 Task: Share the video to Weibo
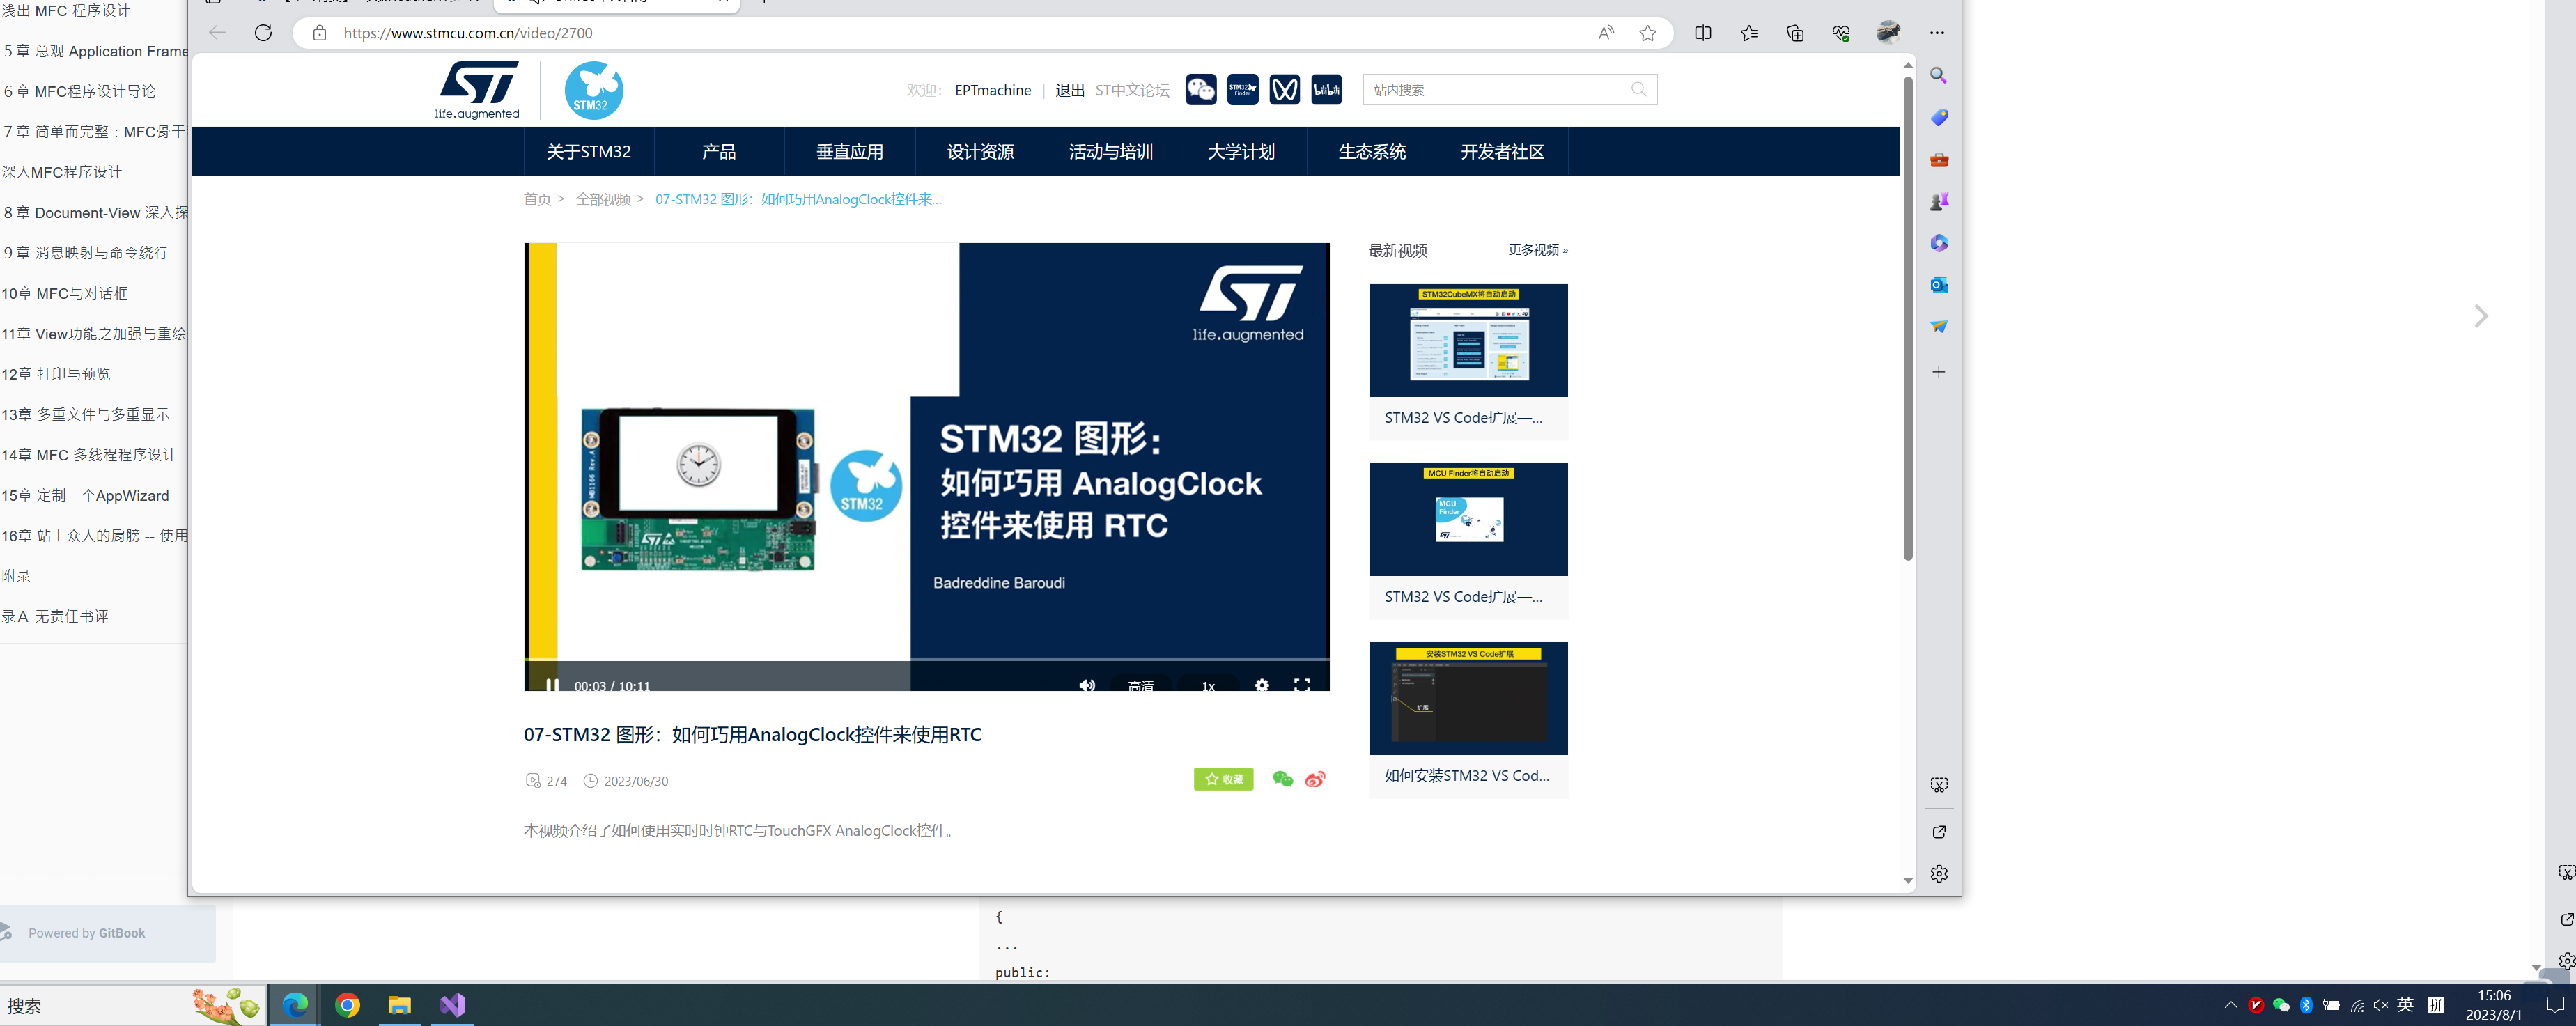[1315, 779]
